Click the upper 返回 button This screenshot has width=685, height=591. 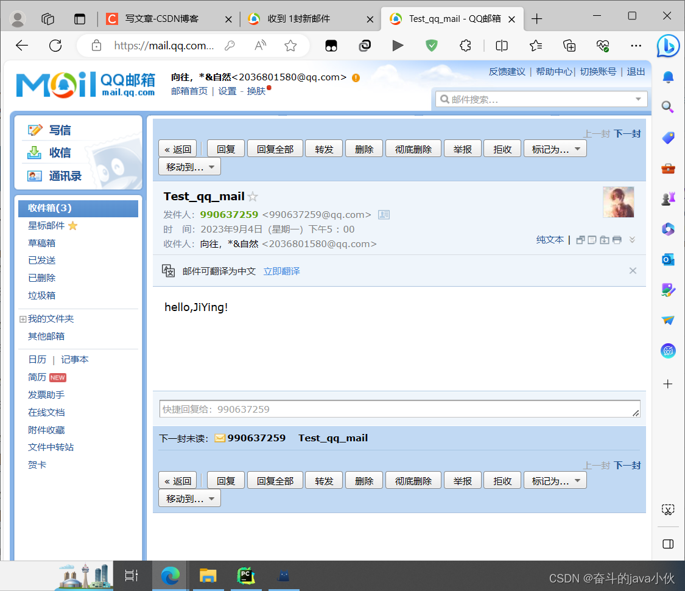(x=178, y=149)
